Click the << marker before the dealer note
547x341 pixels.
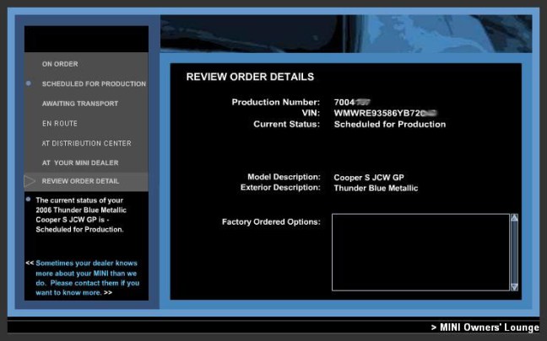30,263
